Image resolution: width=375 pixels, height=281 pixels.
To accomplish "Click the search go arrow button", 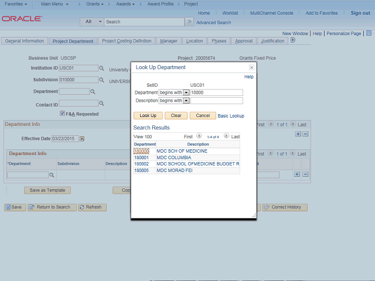I will point(189,22).
